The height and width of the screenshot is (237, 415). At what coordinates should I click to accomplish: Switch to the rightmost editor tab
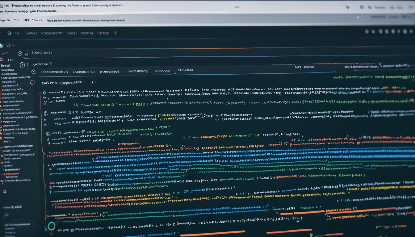coord(185,70)
